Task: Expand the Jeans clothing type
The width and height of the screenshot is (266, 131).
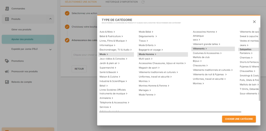Action: click(x=244, y=45)
